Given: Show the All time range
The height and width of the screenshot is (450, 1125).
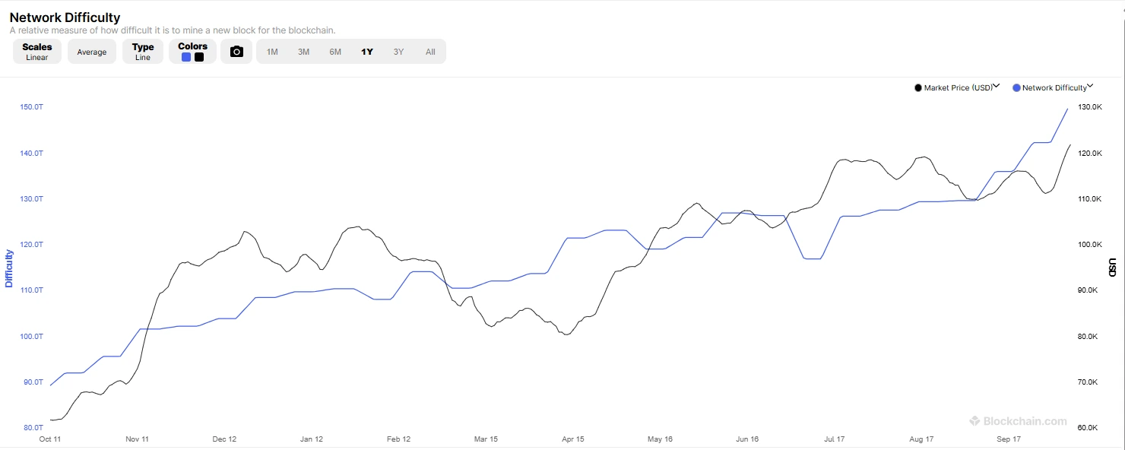Looking at the screenshot, I should (430, 52).
